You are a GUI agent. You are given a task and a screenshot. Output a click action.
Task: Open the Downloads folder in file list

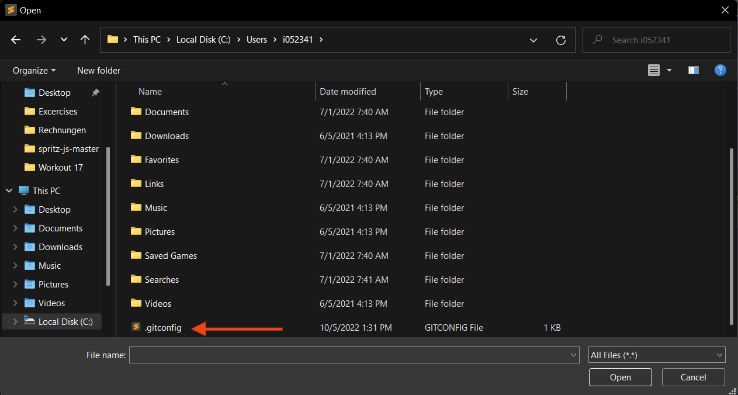coord(167,136)
